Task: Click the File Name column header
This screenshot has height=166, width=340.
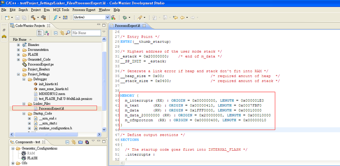Action: [x=20, y=40]
